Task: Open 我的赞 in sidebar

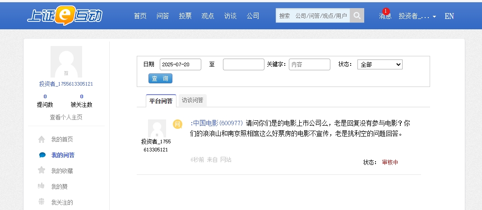Action: click(59, 187)
